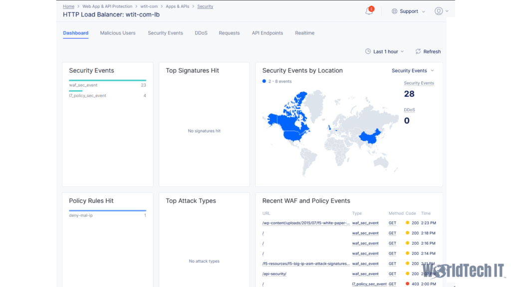Click the red 403 status dot
511x287 pixels.
[x=408, y=284]
